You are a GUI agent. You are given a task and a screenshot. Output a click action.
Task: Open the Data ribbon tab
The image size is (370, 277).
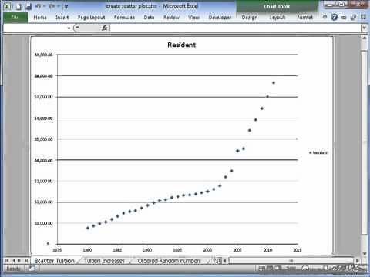[x=149, y=18]
